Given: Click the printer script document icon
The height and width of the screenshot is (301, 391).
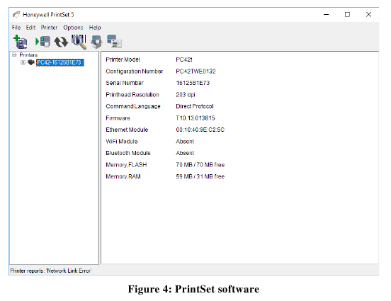Looking at the screenshot, I should click(114, 41).
